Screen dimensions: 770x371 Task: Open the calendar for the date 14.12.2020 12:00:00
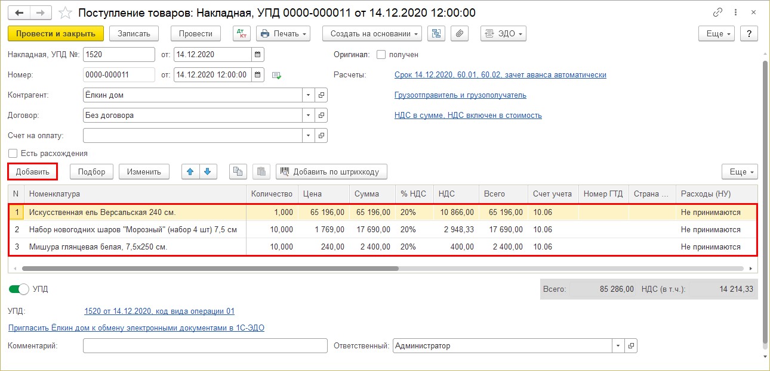(x=257, y=74)
